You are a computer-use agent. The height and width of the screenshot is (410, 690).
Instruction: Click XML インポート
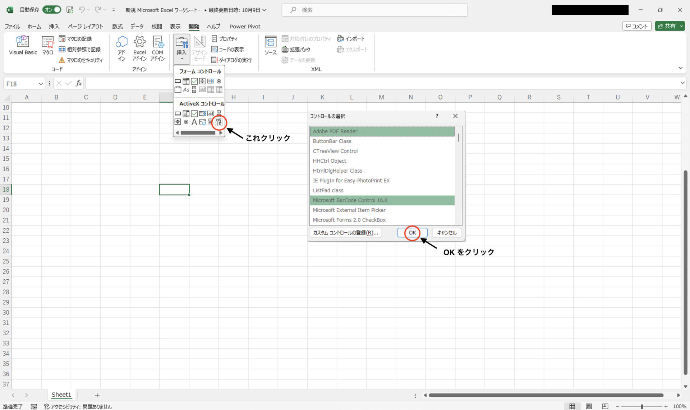(351, 39)
